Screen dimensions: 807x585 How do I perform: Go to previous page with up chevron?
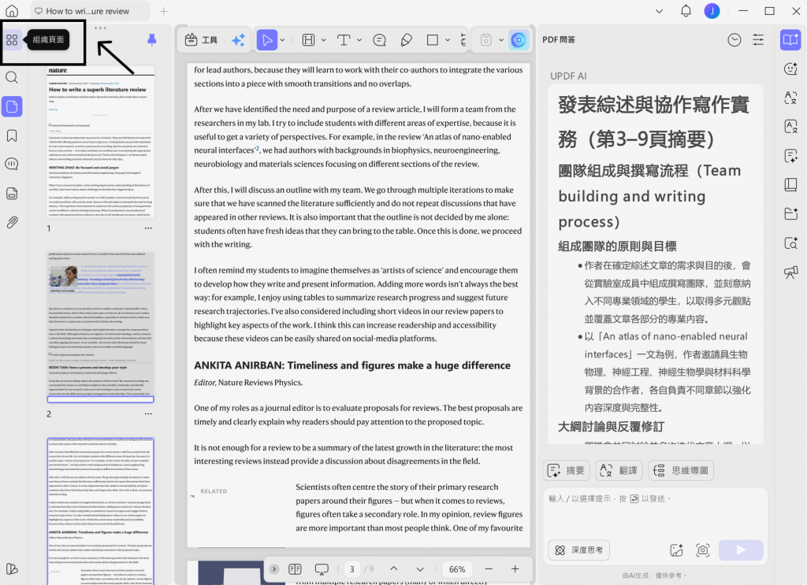click(x=394, y=569)
